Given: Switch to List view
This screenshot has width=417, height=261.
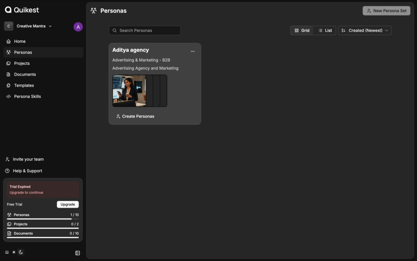Looking at the screenshot, I should [325, 31].
